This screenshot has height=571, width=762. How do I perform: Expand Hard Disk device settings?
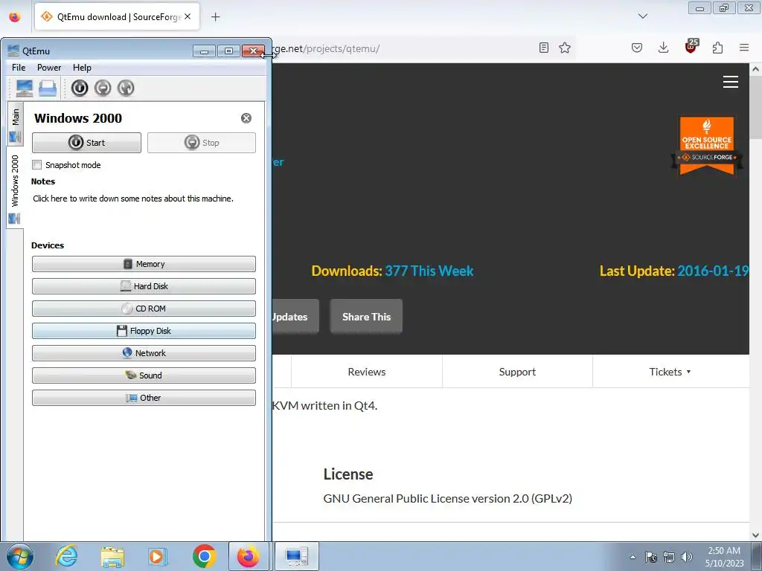coord(144,286)
